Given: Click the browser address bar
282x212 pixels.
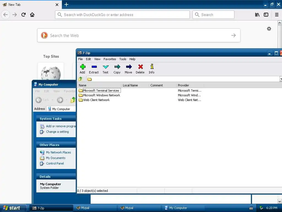Looking at the screenshot, I should (122, 15).
